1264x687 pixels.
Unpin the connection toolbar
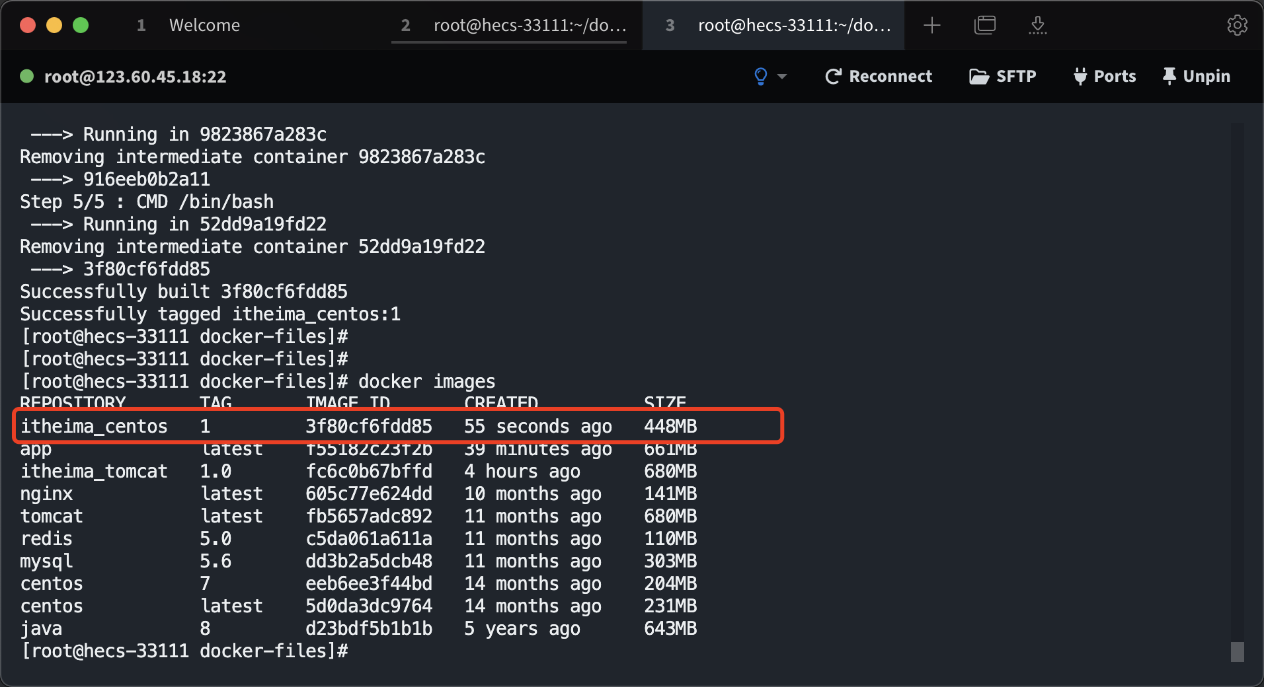(x=1196, y=77)
